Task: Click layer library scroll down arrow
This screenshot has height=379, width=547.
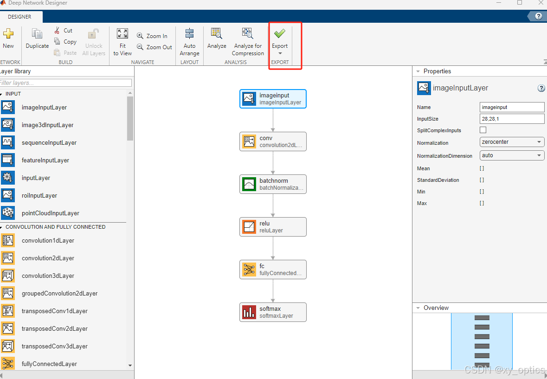Action: 130,366
